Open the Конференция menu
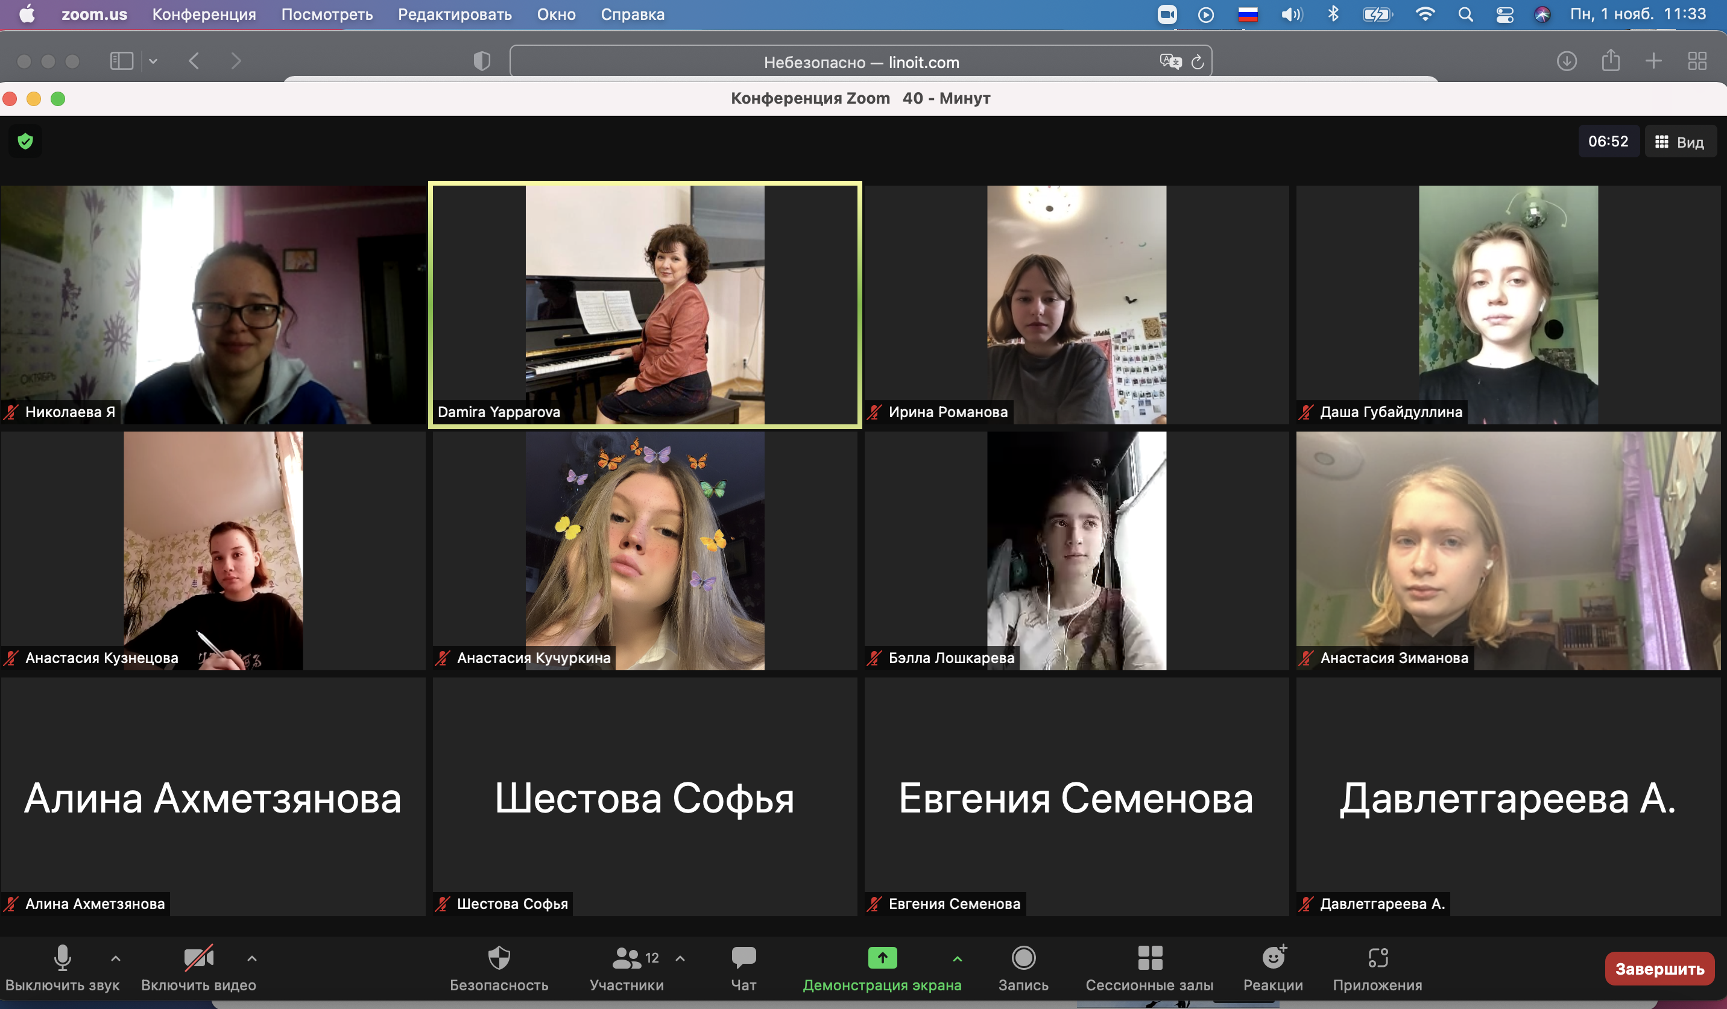Image resolution: width=1727 pixels, height=1009 pixels. click(x=204, y=14)
